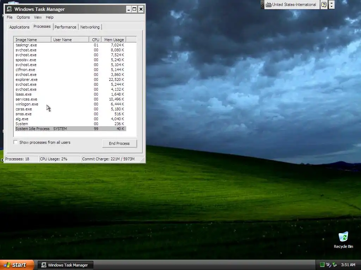Click Safely Remove Hardware tray icon
361x270 pixels.
(335, 265)
